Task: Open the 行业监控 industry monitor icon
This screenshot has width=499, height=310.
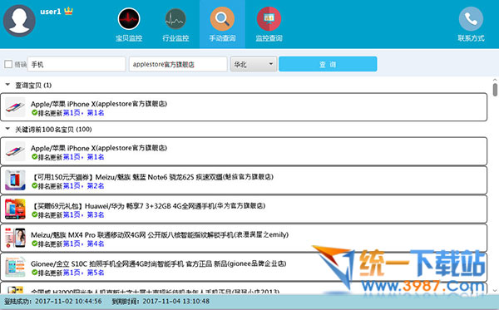Action: (x=175, y=19)
